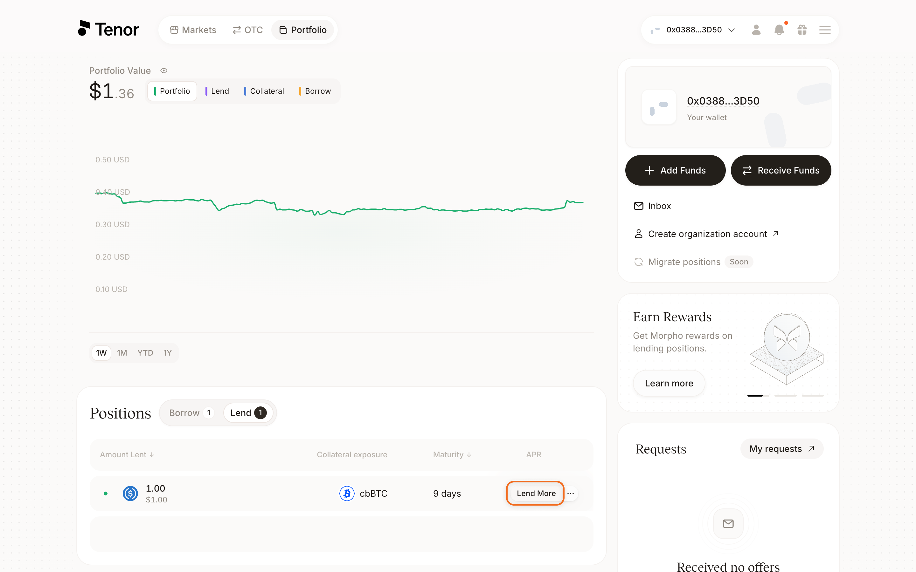Select third carousel indicator
Viewport: 916px width, 572px height.
(x=813, y=395)
